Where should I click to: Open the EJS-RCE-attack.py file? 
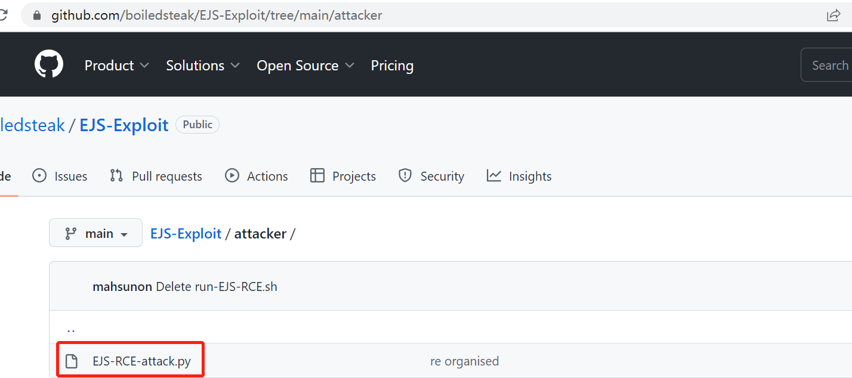pos(142,361)
